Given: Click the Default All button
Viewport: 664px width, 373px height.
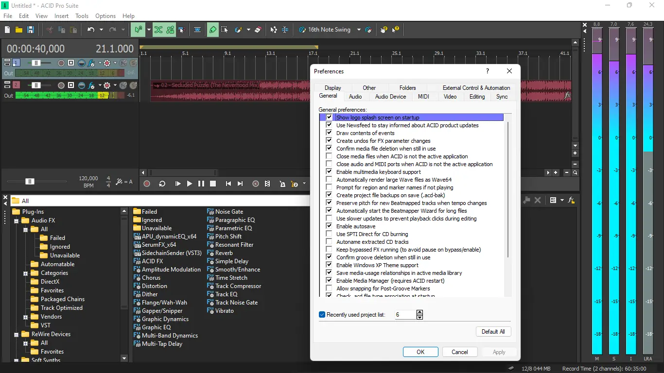Looking at the screenshot, I should (x=493, y=332).
